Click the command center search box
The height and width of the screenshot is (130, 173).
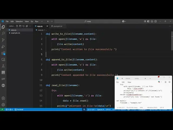coord(87,21)
